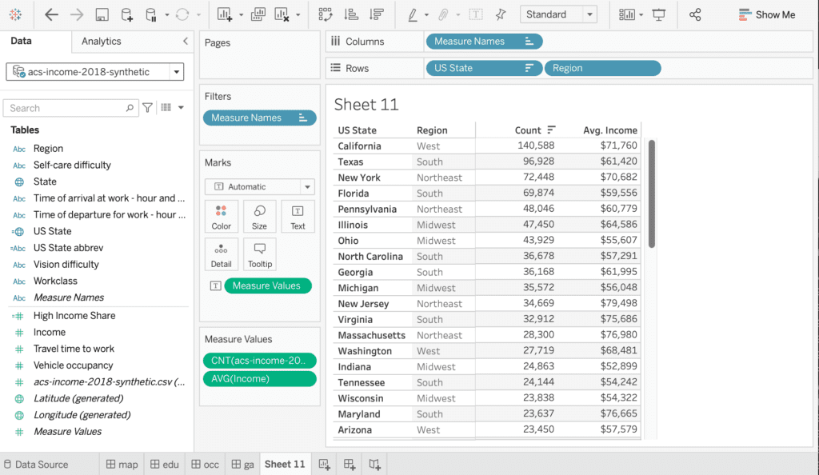
Task: Add a new data source icon
Action: [126, 14]
